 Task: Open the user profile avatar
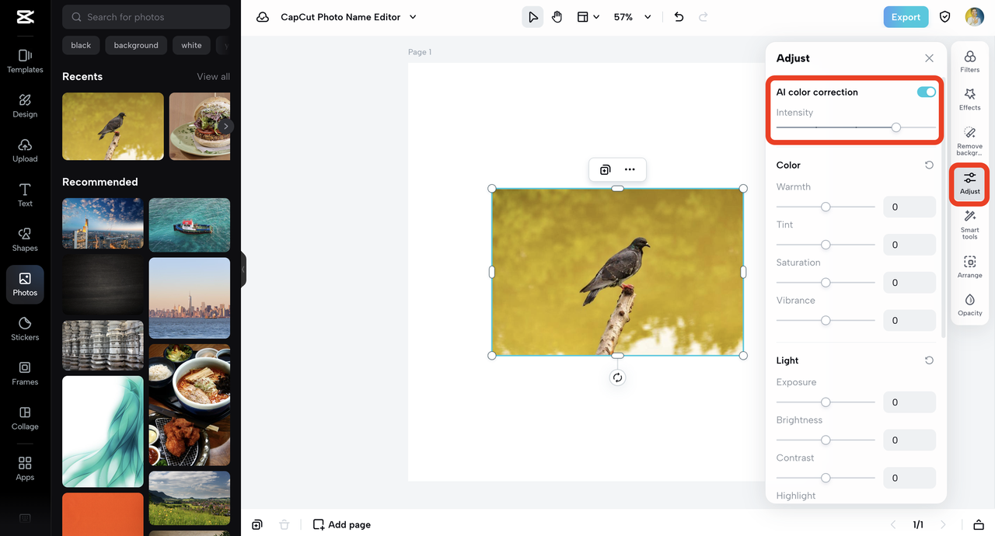point(975,17)
